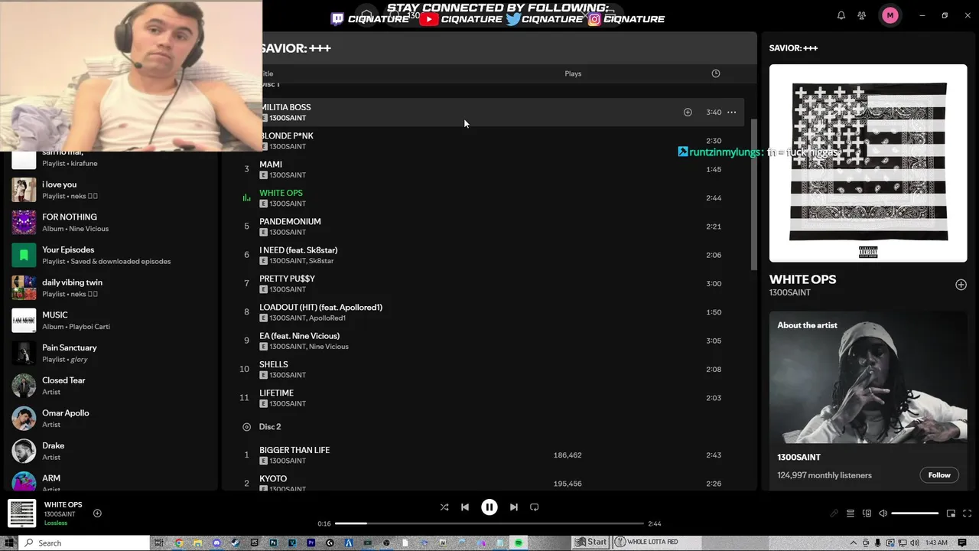
Task: Open WHITE OPS title in player bar
Action: click(x=63, y=504)
